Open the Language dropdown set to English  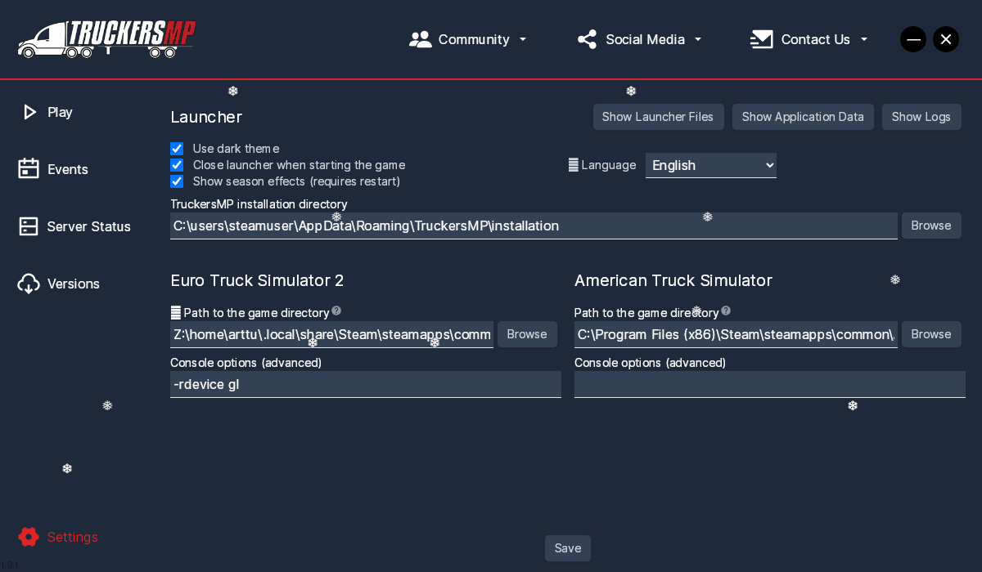711,165
